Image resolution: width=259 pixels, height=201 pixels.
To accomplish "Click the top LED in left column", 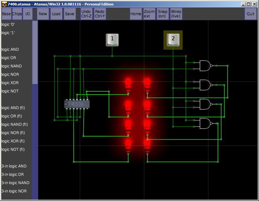I will tap(128, 85).
